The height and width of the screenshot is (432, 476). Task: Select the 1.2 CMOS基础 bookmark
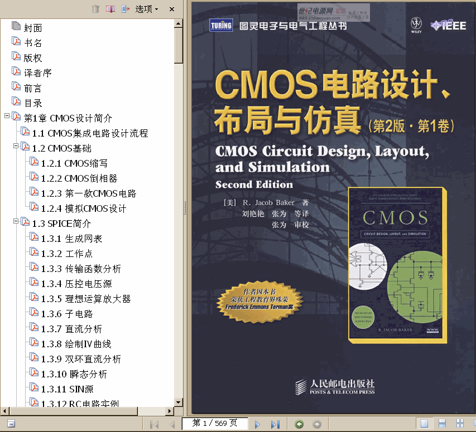(62, 148)
